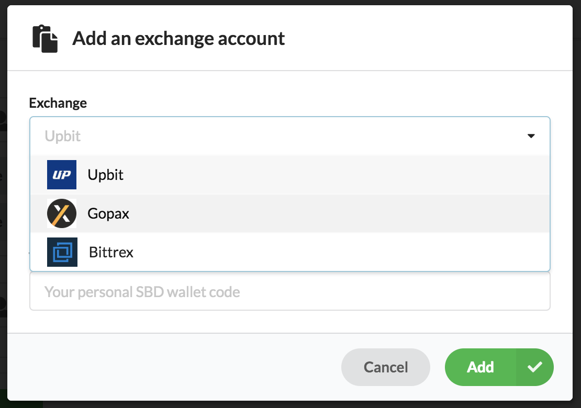
Task: Choose the Gopax option text
Action: click(x=108, y=213)
